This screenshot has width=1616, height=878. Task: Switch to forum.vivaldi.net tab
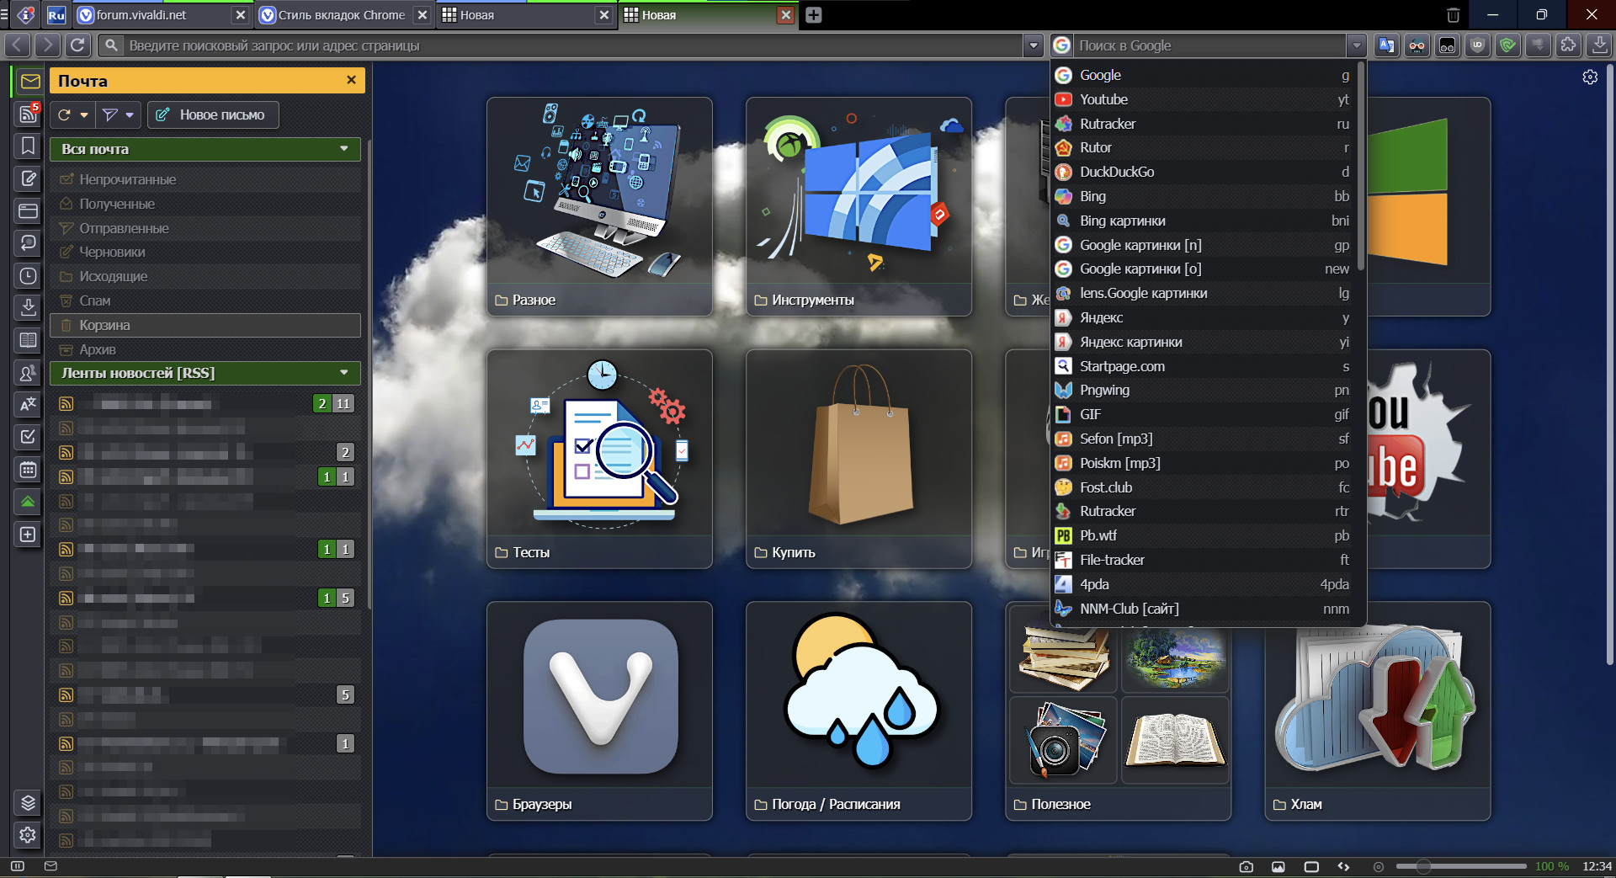coord(162,15)
